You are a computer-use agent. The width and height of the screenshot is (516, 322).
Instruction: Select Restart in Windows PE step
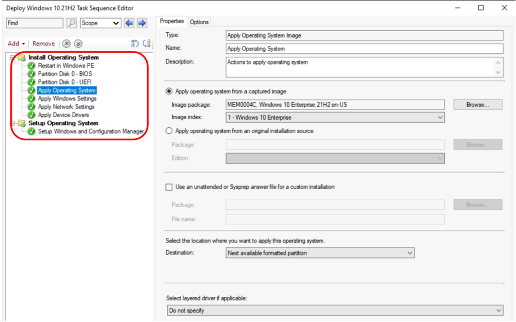[66, 66]
